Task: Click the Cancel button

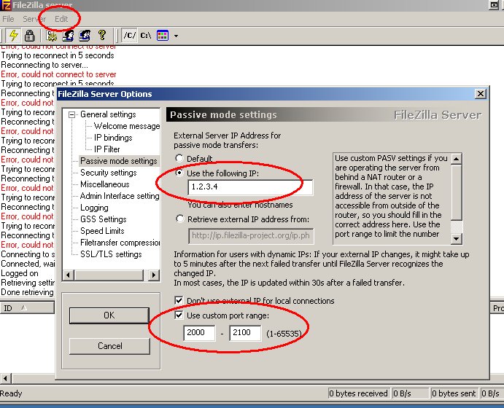Action: (x=109, y=346)
